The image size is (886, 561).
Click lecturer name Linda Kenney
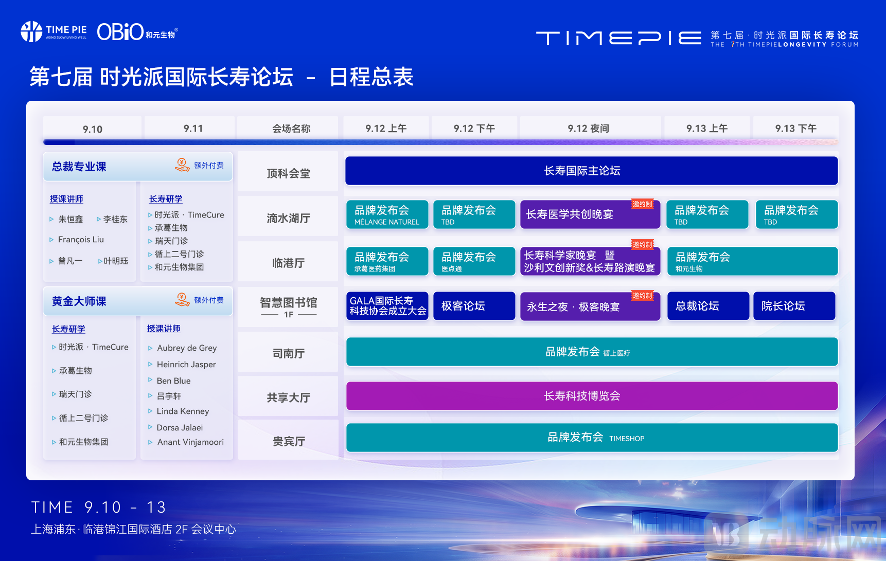tap(183, 411)
